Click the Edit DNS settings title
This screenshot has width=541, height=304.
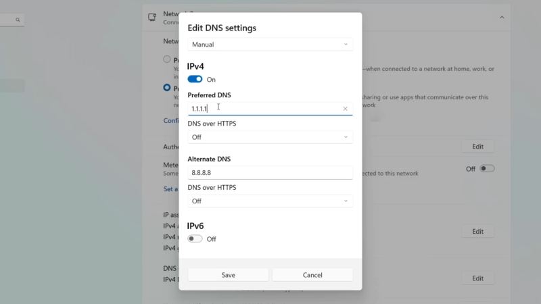pos(222,28)
